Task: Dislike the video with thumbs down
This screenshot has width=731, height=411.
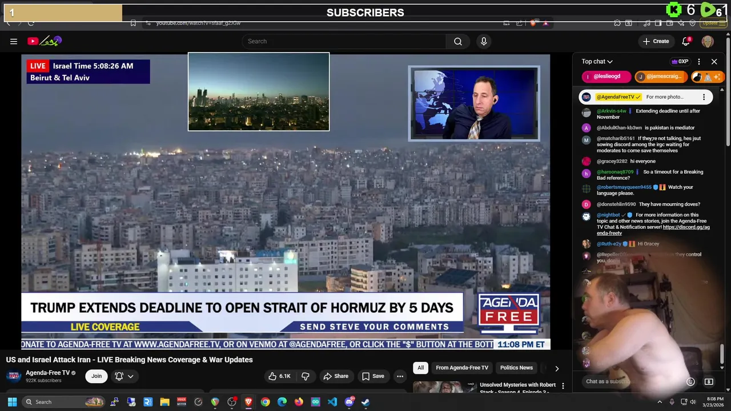Action: [x=306, y=376]
